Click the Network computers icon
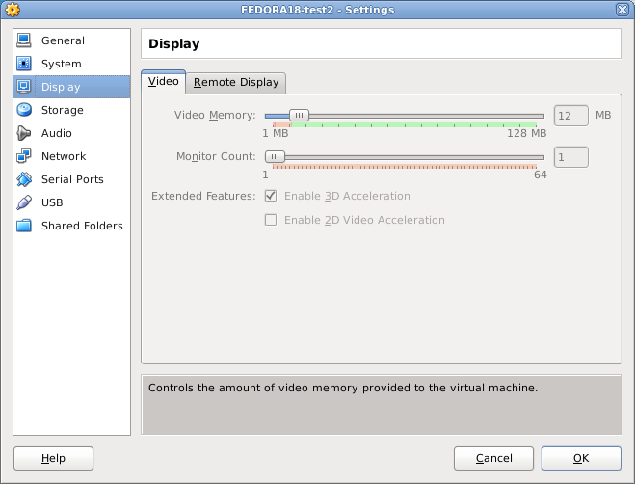This screenshot has width=635, height=484. (x=24, y=156)
